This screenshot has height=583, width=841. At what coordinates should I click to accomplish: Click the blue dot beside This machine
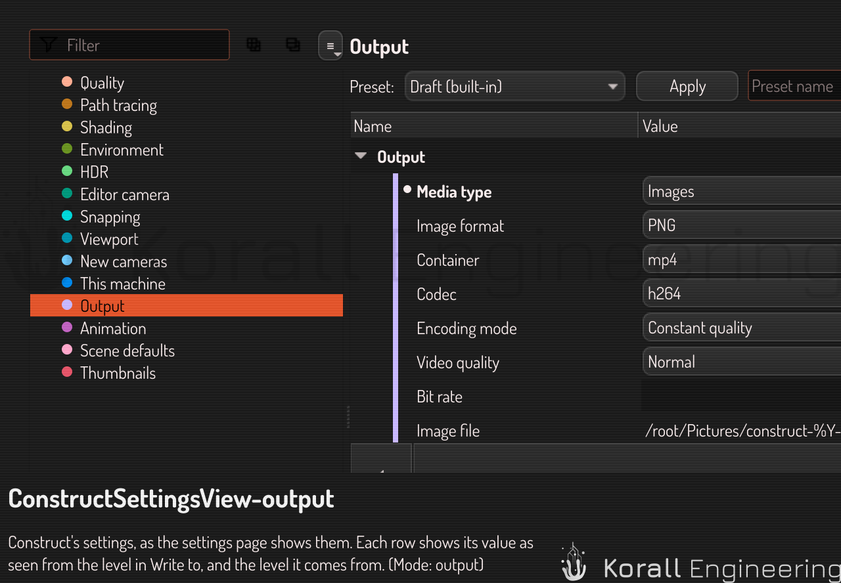[67, 282]
